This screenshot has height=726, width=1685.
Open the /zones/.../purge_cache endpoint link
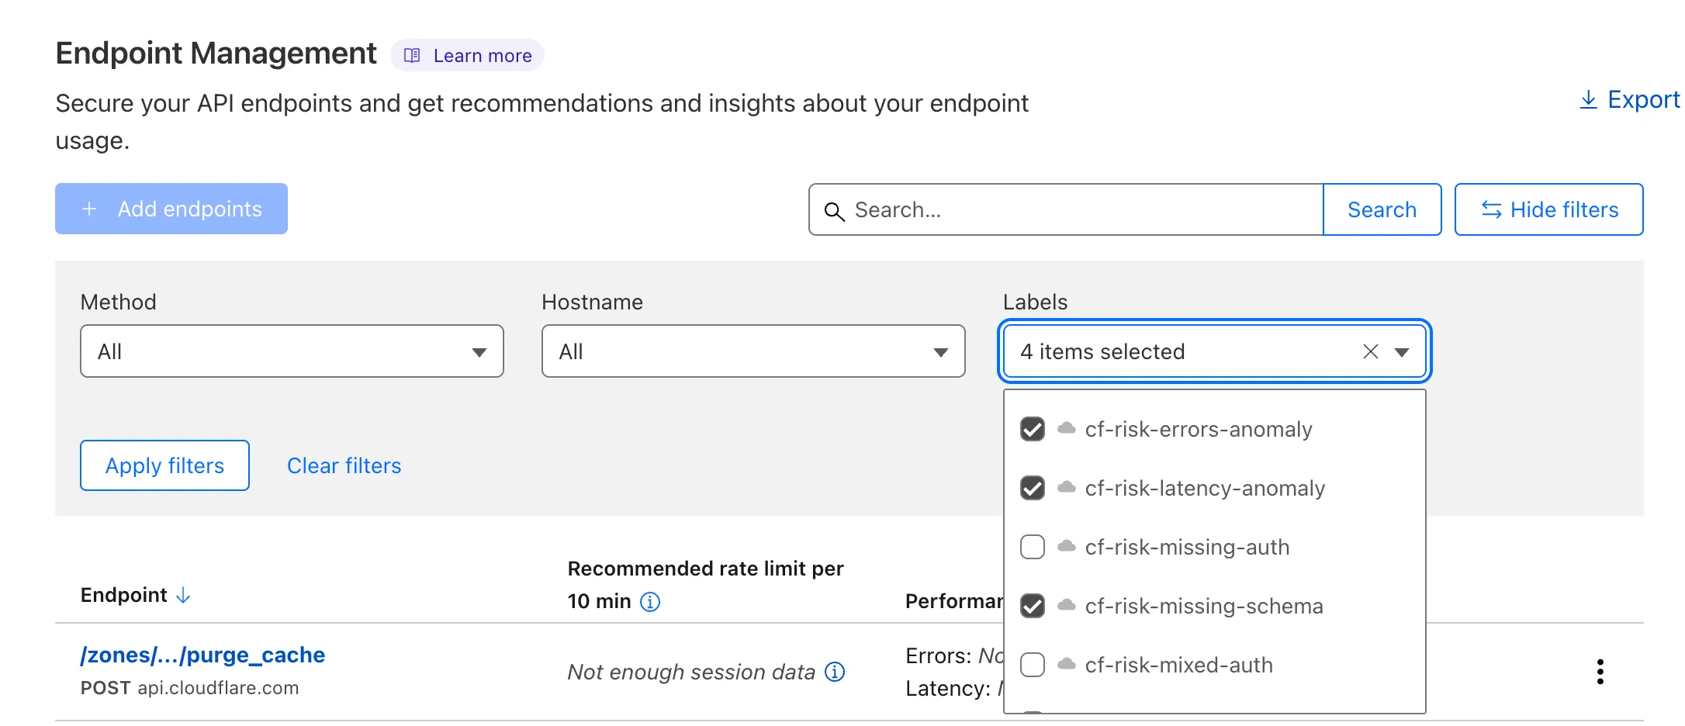[202, 655]
